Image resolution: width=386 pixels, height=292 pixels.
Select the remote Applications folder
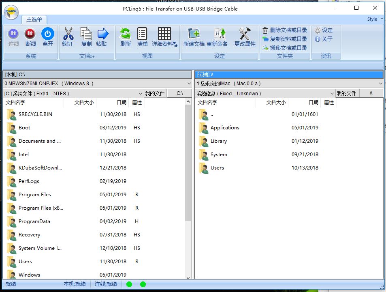click(x=225, y=128)
